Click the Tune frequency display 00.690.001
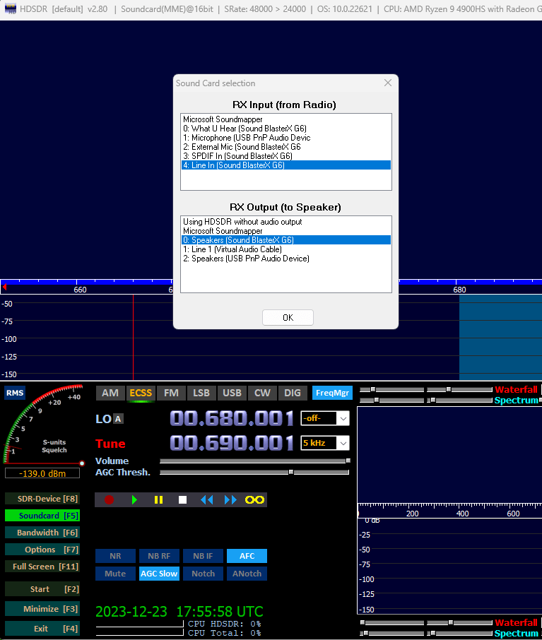 pos(232,443)
